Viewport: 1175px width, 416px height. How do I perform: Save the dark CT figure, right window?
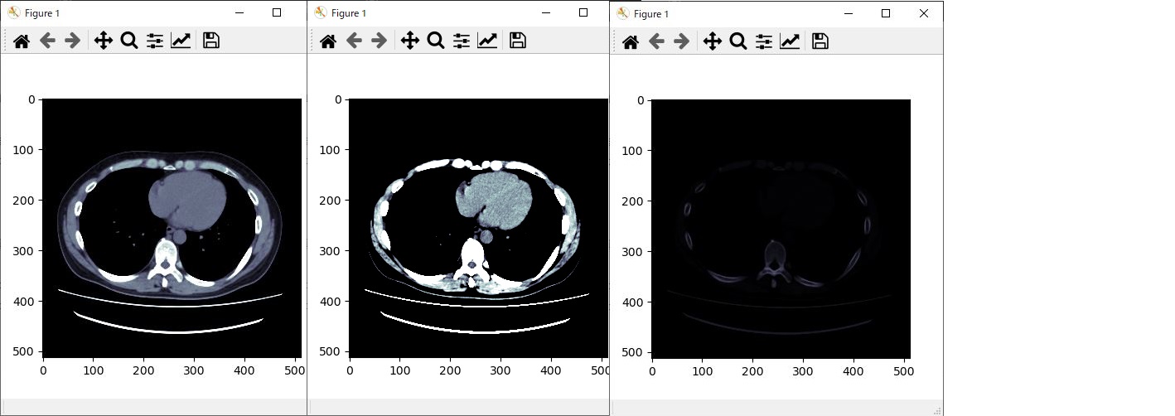[x=820, y=41]
